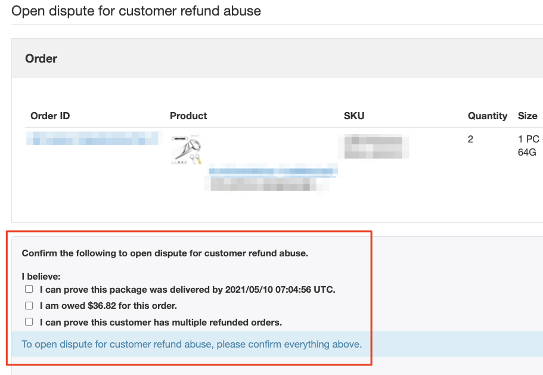Select the SKU column header

pyautogui.click(x=354, y=116)
